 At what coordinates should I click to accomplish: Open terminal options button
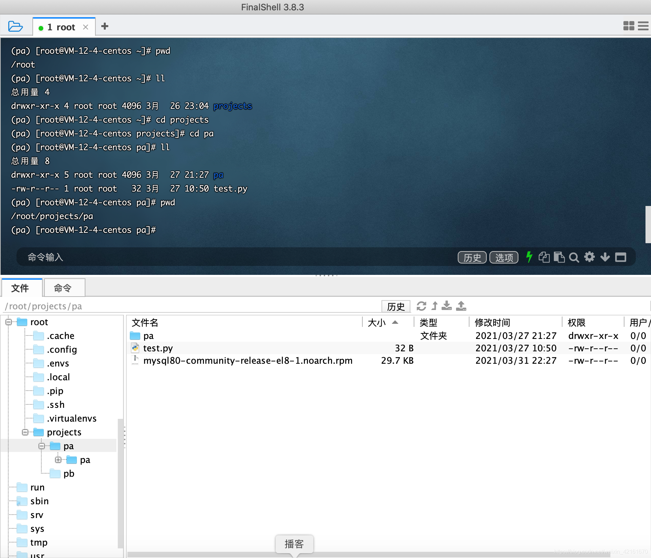[504, 257]
